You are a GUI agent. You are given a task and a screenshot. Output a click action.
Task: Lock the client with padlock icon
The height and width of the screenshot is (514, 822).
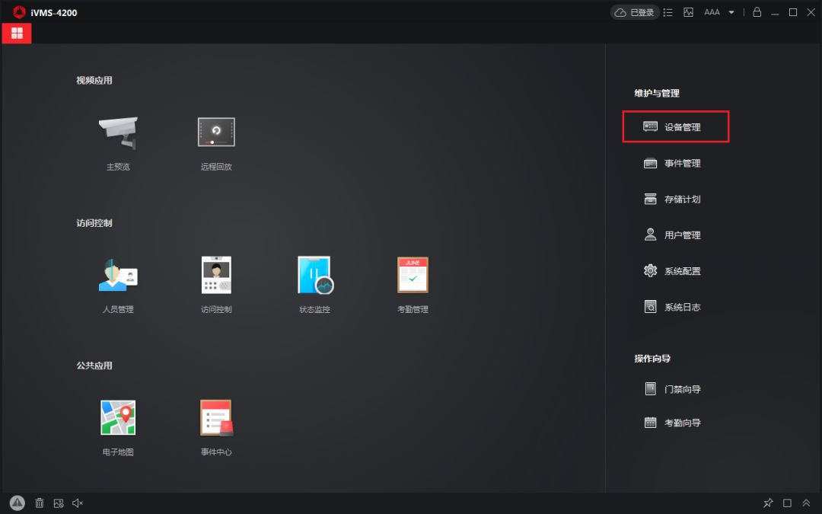coord(757,12)
